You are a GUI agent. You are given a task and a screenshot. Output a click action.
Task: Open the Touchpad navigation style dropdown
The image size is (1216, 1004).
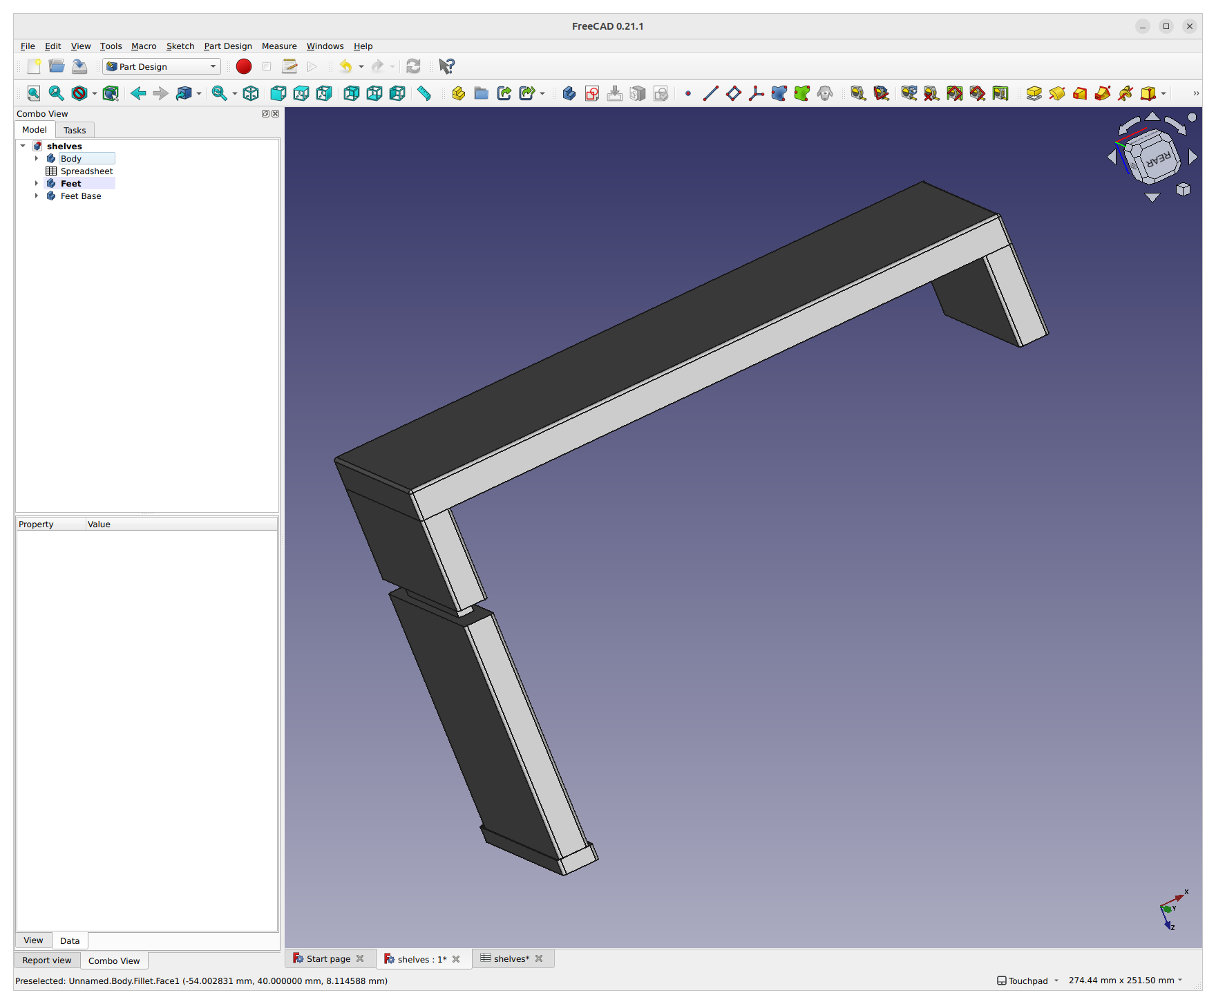click(1028, 981)
